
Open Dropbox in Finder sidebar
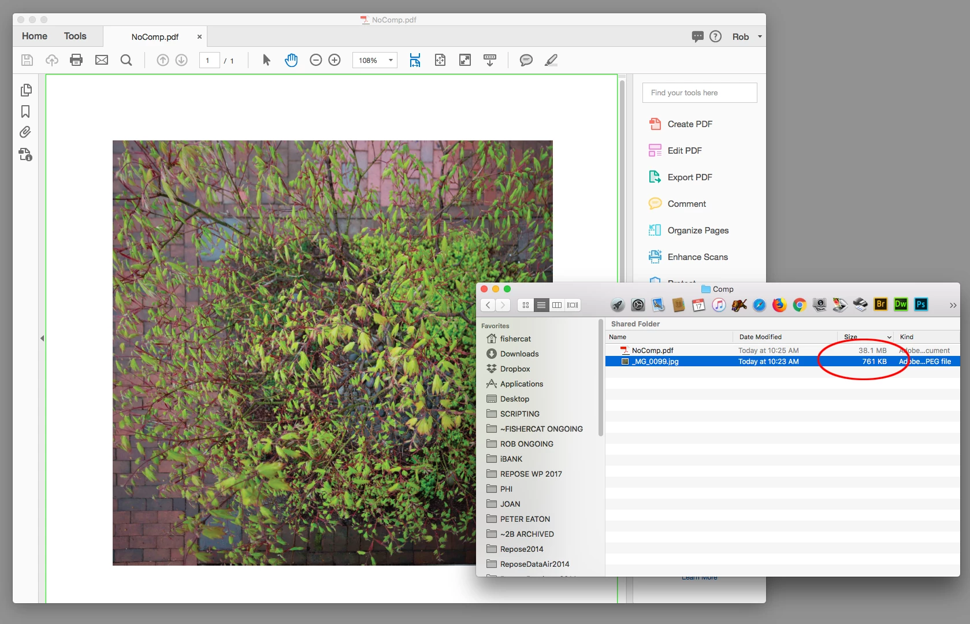508,369
